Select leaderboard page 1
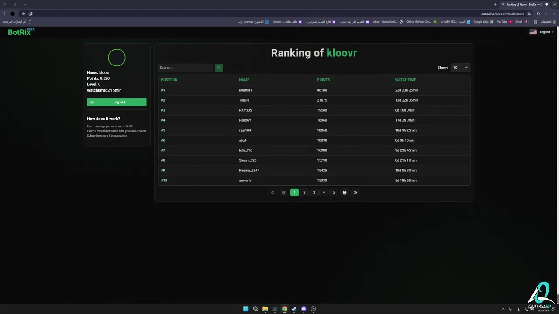 tap(294, 192)
